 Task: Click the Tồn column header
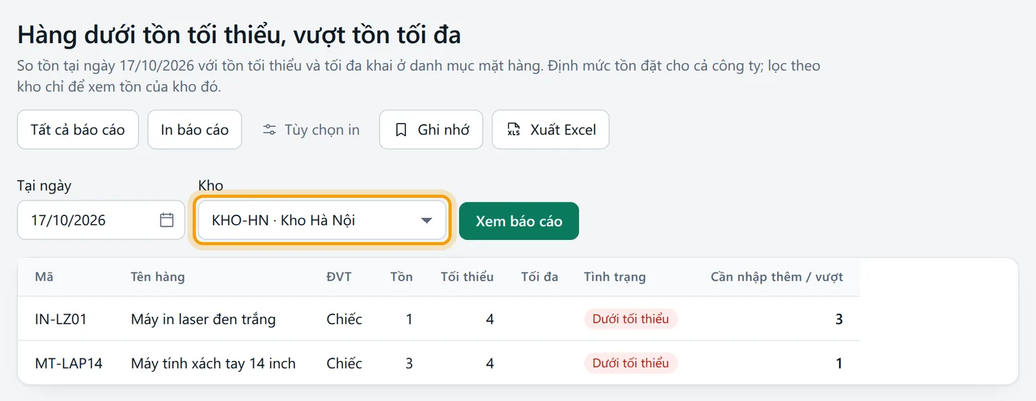pyautogui.click(x=401, y=277)
